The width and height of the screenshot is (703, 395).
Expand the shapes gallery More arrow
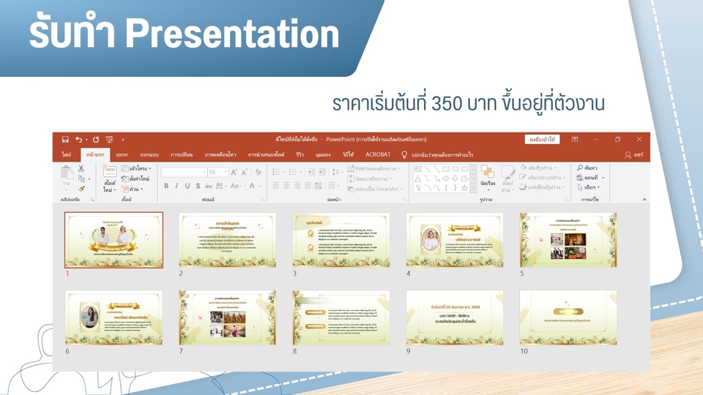474,189
